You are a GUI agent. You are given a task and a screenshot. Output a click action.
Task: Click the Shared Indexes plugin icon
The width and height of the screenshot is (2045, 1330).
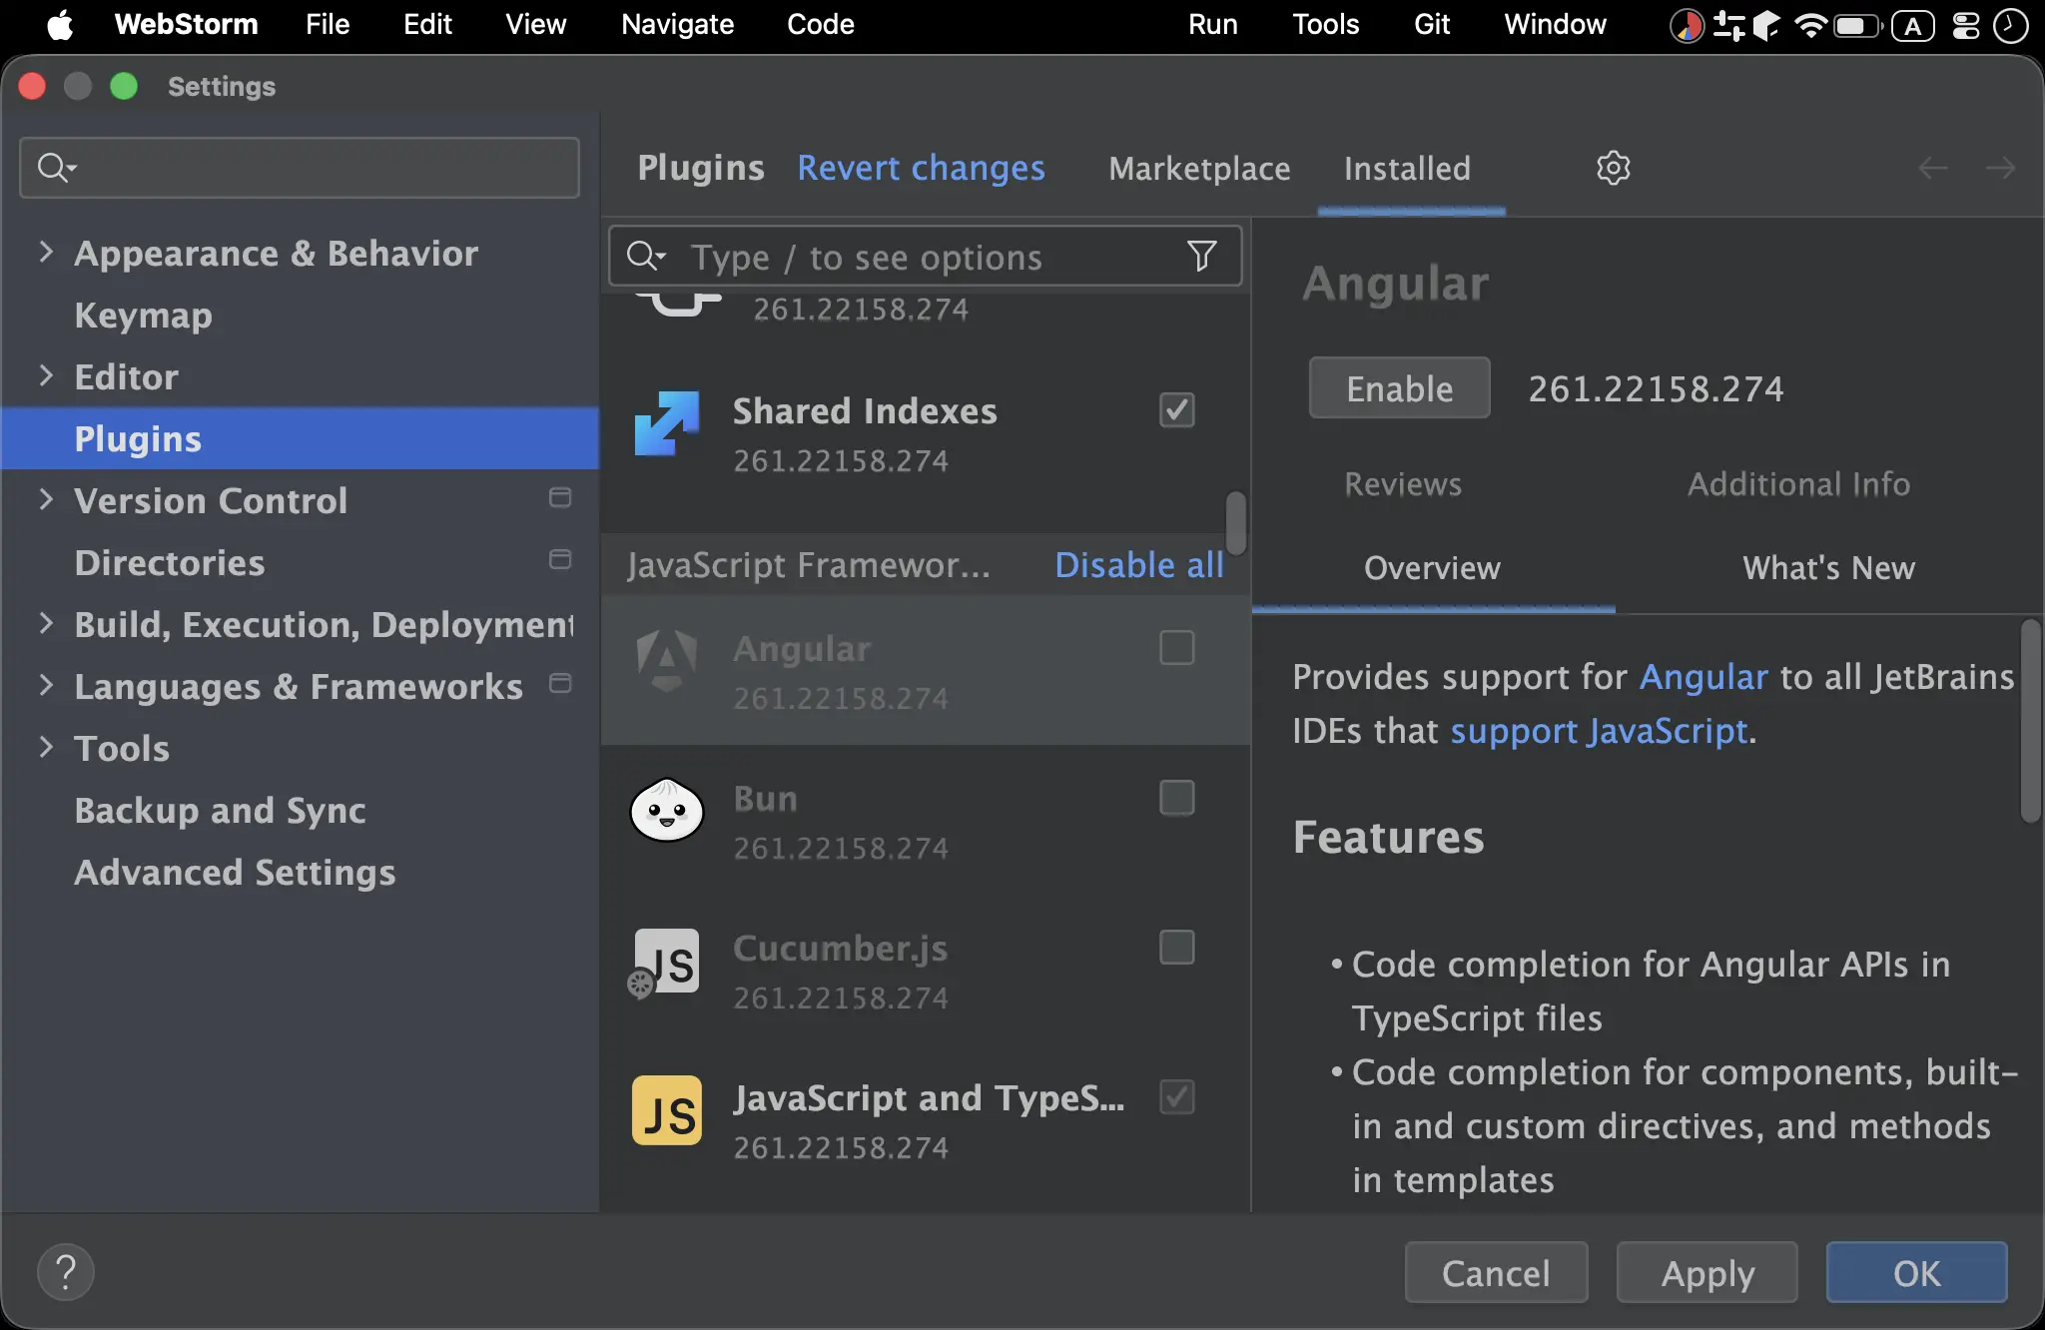click(667, 423)
